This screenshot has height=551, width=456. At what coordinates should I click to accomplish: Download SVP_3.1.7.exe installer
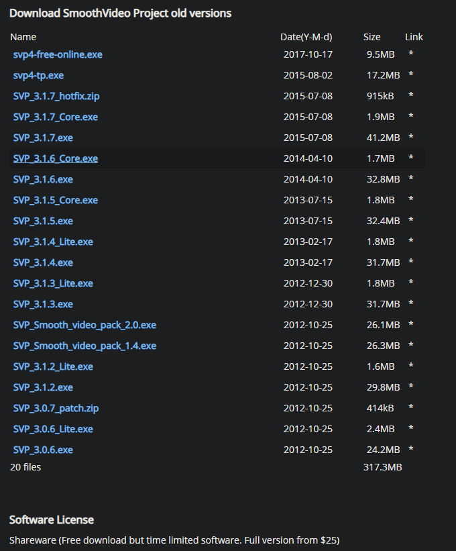click(x=43, y=138)
